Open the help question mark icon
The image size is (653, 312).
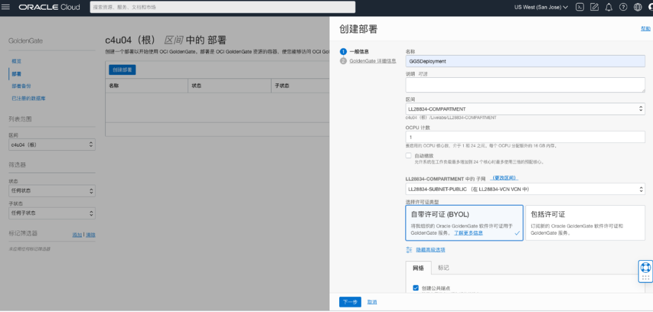click(623, 7)
